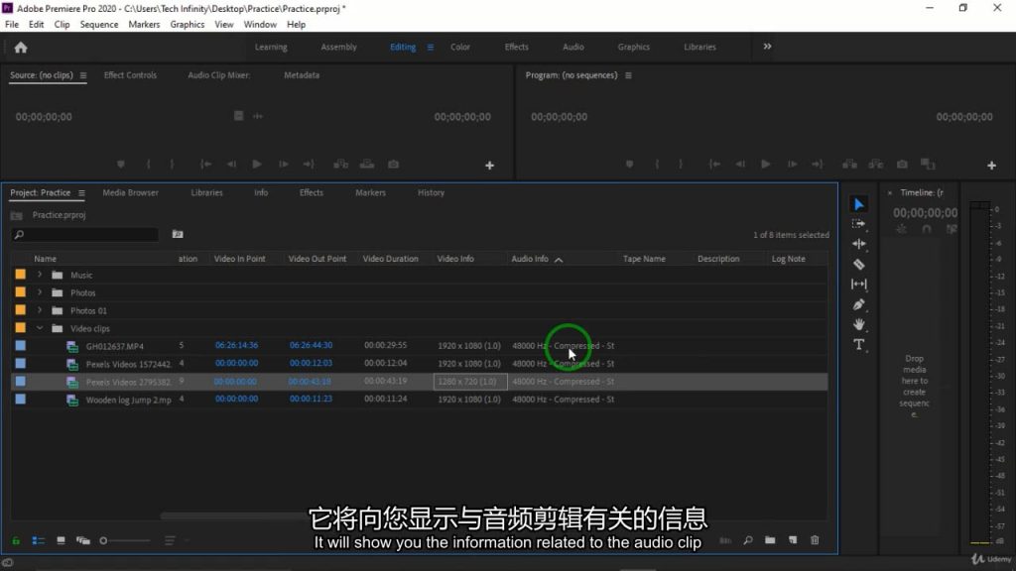Switch to Effects panel tab
Image resolution: width=1016 pixels, height=571 pixels.
tap(311, 193)
